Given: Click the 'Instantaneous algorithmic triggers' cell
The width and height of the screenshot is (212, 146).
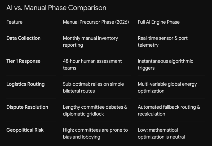Looking at the screenshot, I should [x=165, y=64].
